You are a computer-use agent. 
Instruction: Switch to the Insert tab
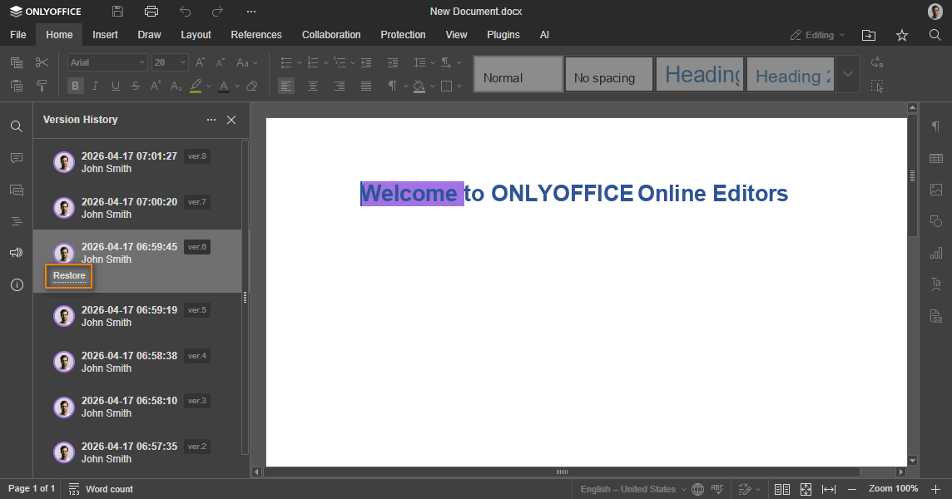point(105,35)
